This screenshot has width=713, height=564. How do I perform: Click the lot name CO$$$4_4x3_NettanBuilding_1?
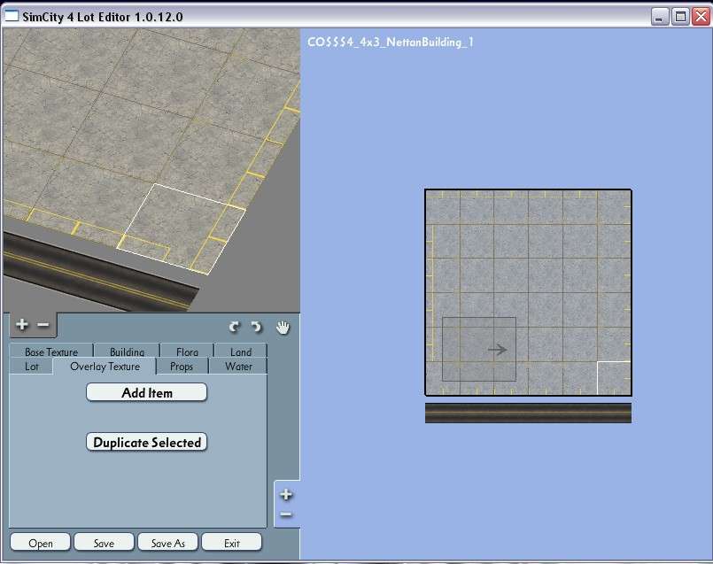pyautogui.click(x=390, y=42)
